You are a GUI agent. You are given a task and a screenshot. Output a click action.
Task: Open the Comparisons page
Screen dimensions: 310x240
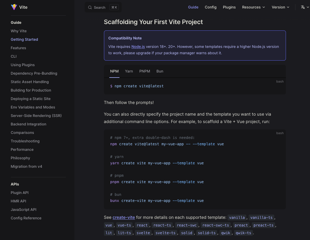(22, 133)
